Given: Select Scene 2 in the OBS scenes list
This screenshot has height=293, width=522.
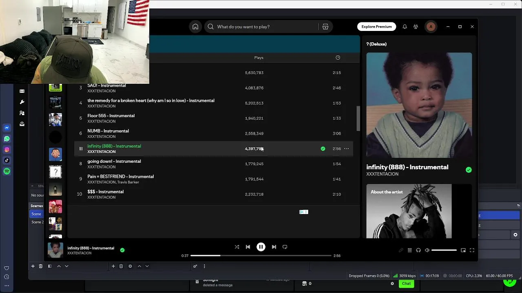Looking at the screenshot, I should [37, 222].
